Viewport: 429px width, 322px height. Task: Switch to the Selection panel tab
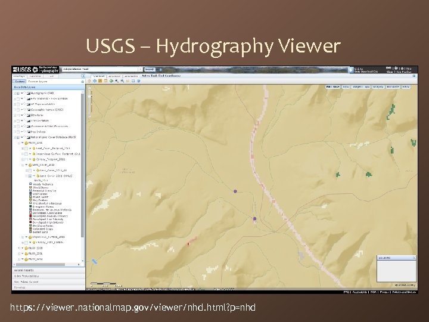point(35,76)
